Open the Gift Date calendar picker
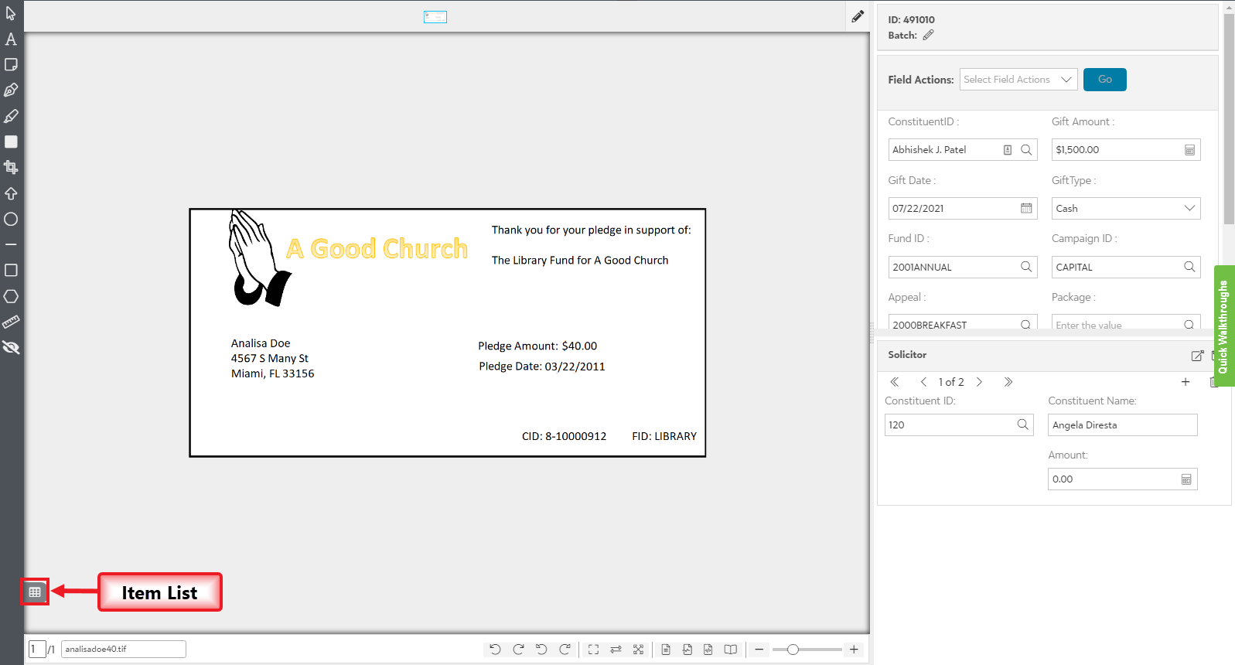 click(x=1026, y=208)
